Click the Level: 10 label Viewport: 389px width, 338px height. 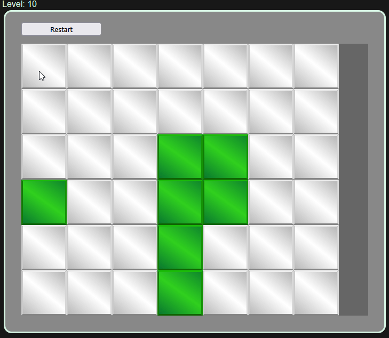[19, 4]
